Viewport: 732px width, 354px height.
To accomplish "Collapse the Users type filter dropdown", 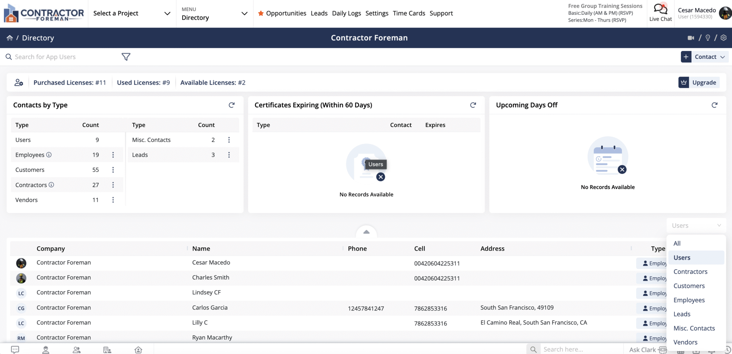I will (x=696, y=226).
